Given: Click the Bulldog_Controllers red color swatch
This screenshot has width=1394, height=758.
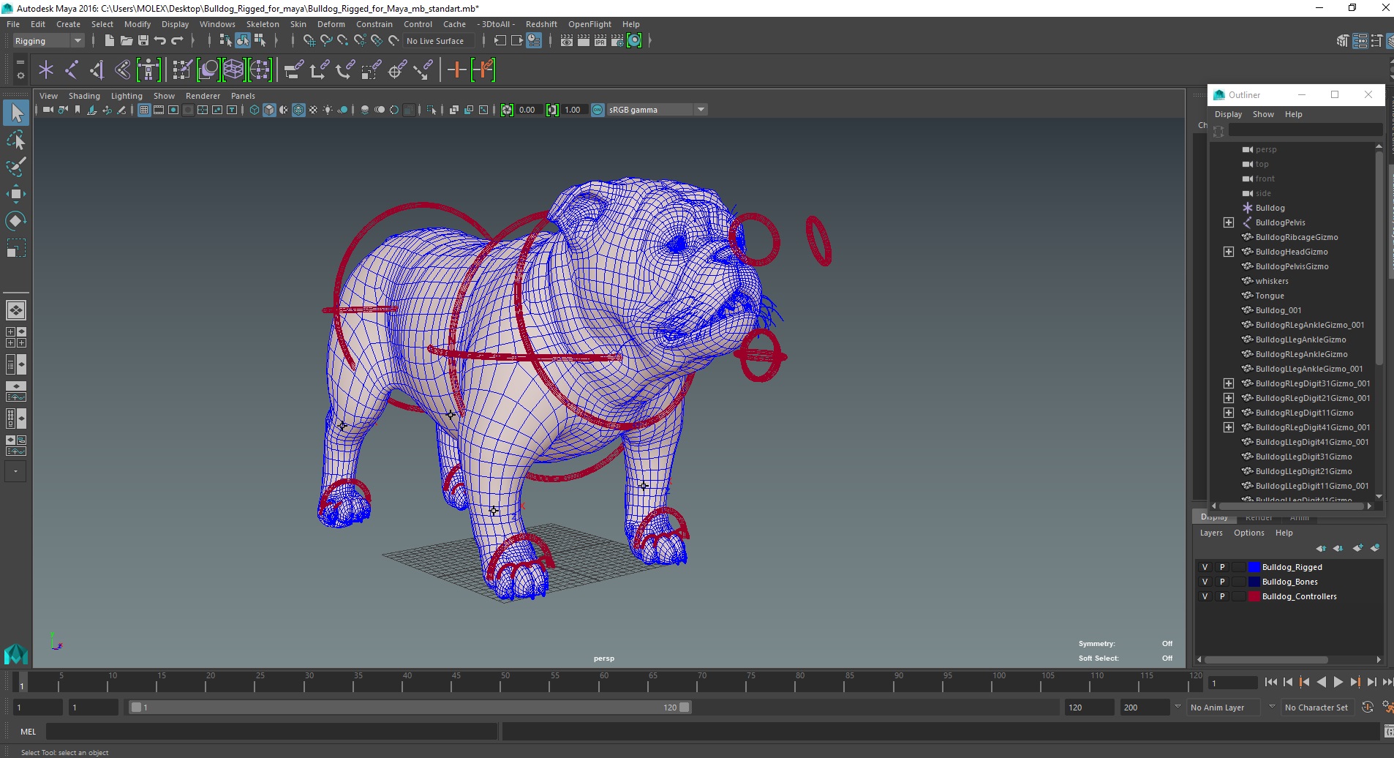Looking at the screenshot, I should [x=1254, y=596].
